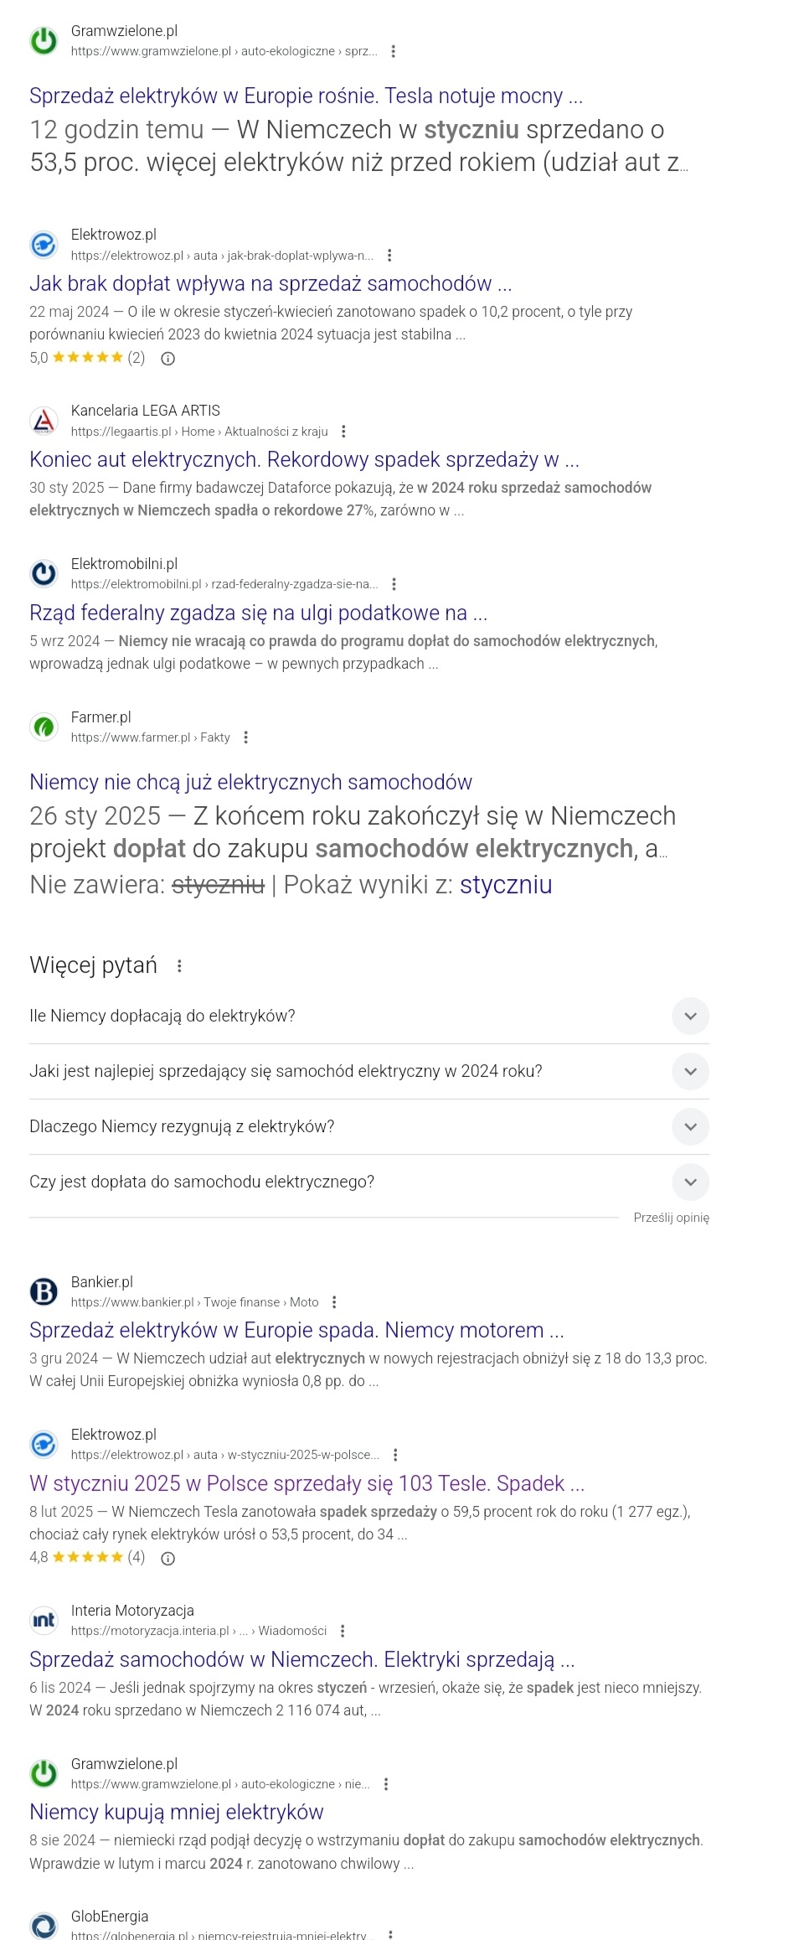Expand 'Ile Niemcy dopłacają do elektryków?' question
The width and height of the screenshot is (809, 1940).
pos(690,1017)
